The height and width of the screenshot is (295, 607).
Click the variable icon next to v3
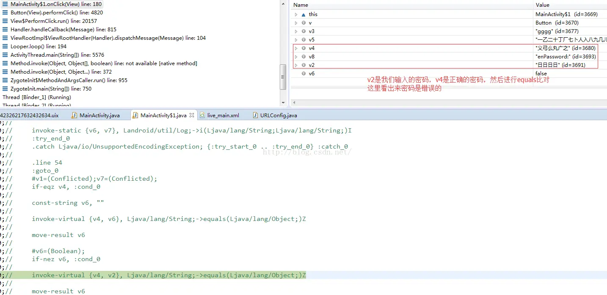[x=303, y=31]
